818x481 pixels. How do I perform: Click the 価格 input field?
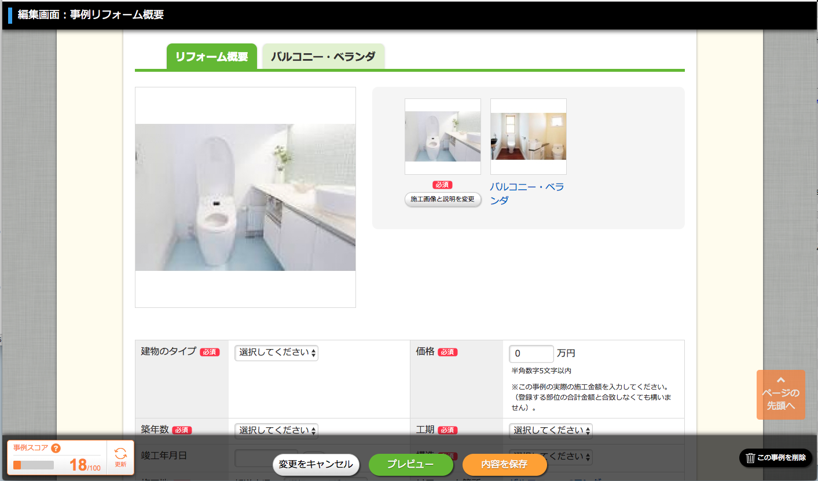tap(531, 354)
